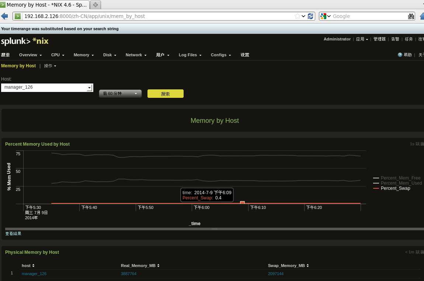
Task: Sort table by host column
Action: tap(28, 266)
